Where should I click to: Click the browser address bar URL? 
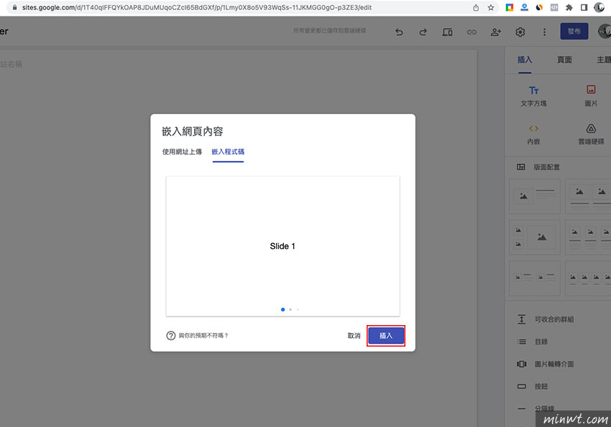click(x=197, y=7)
